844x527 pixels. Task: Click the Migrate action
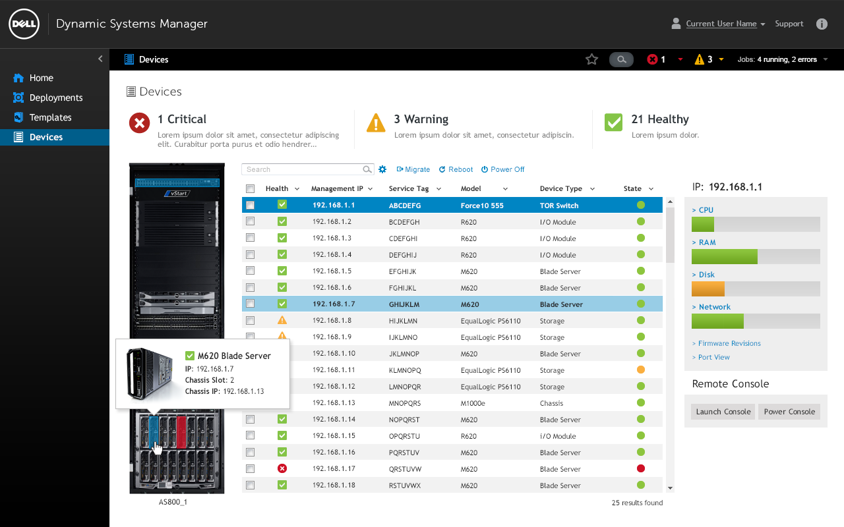tap(413, 169)
